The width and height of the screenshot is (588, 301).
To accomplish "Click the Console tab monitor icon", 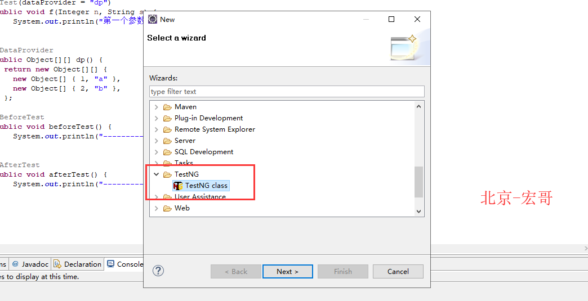I will click(x=110, y=264).
